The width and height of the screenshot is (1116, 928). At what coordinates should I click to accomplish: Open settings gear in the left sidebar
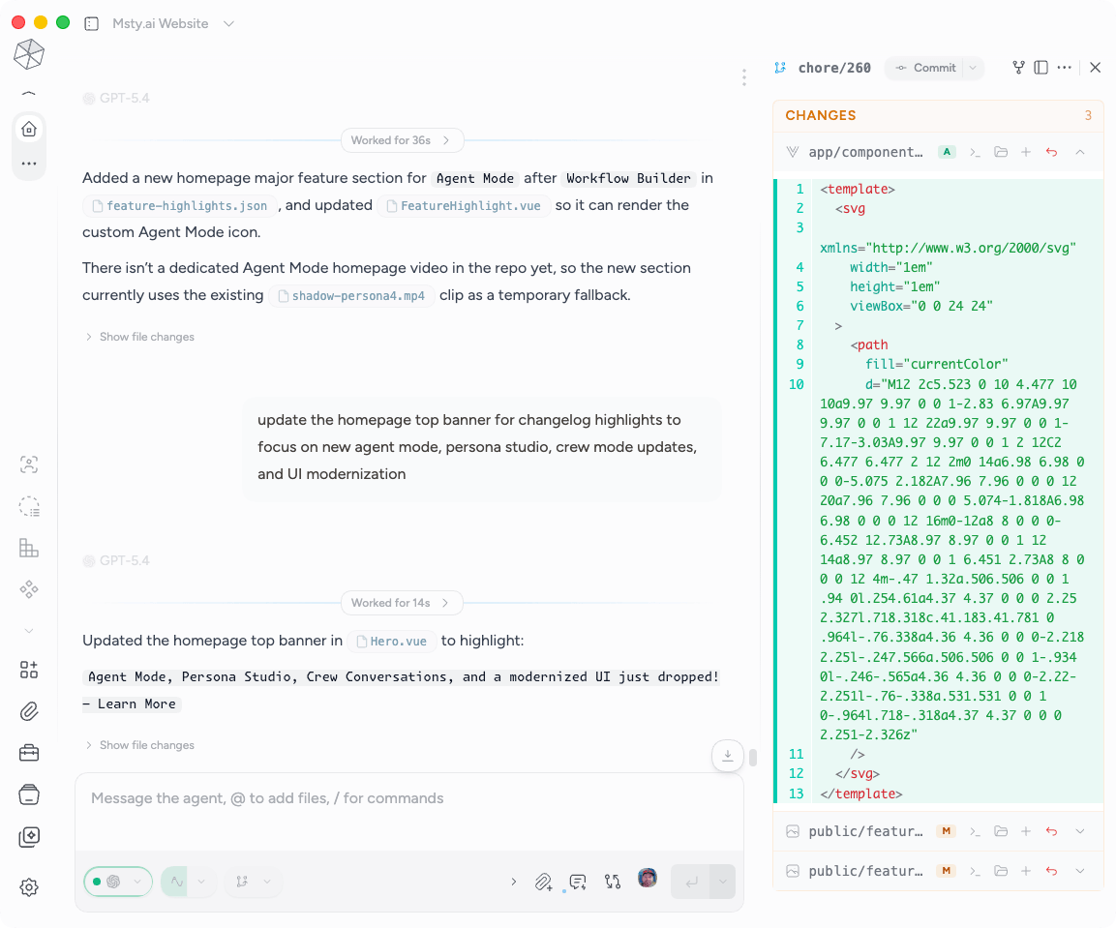click(x=29, y=887)
